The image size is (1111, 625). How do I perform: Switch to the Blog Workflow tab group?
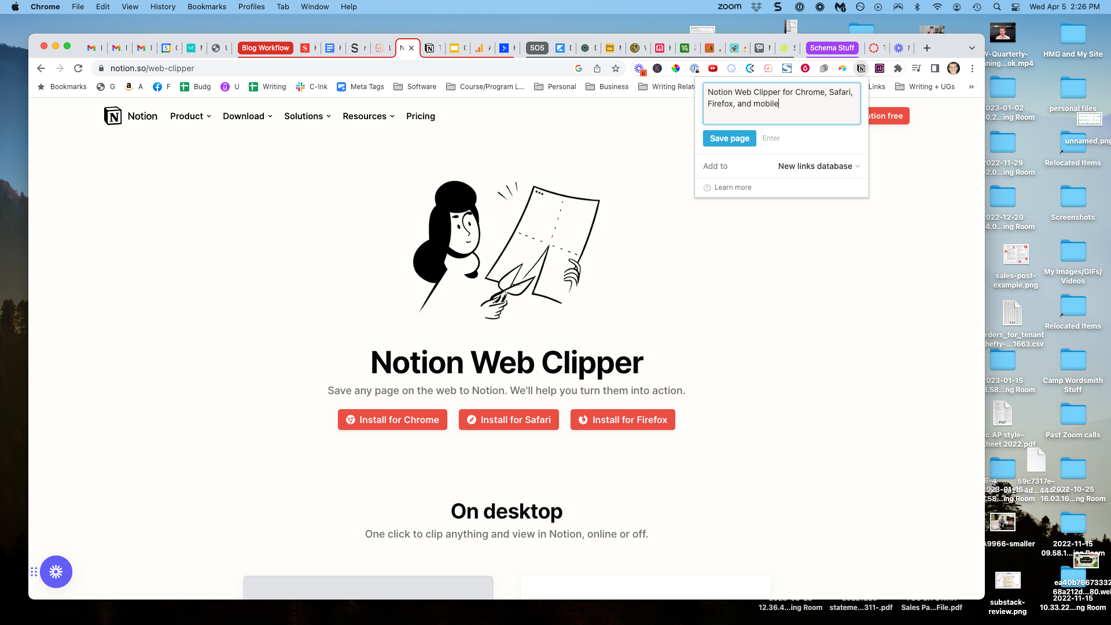[265, 48]
